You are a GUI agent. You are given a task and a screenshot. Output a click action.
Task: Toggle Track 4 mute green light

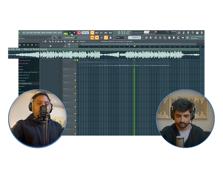point(75,74)
